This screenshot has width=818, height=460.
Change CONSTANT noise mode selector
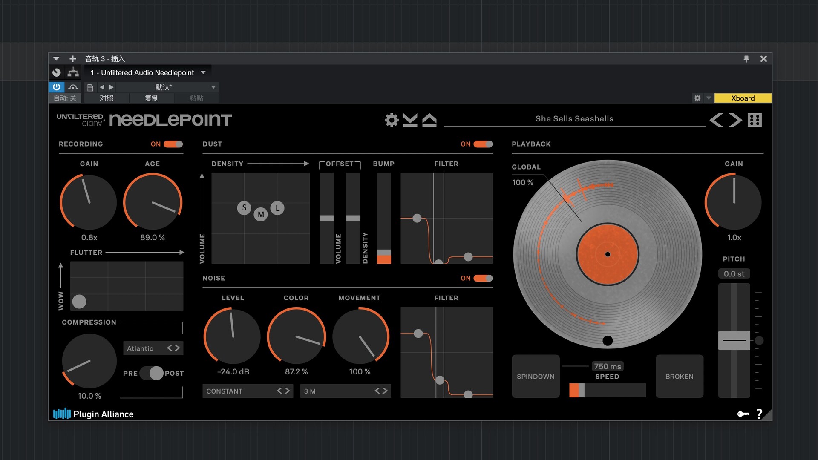[248, 391]
